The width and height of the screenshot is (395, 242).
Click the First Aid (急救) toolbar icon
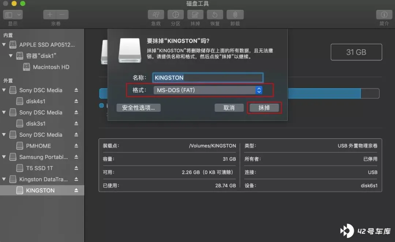coord(156,15)
